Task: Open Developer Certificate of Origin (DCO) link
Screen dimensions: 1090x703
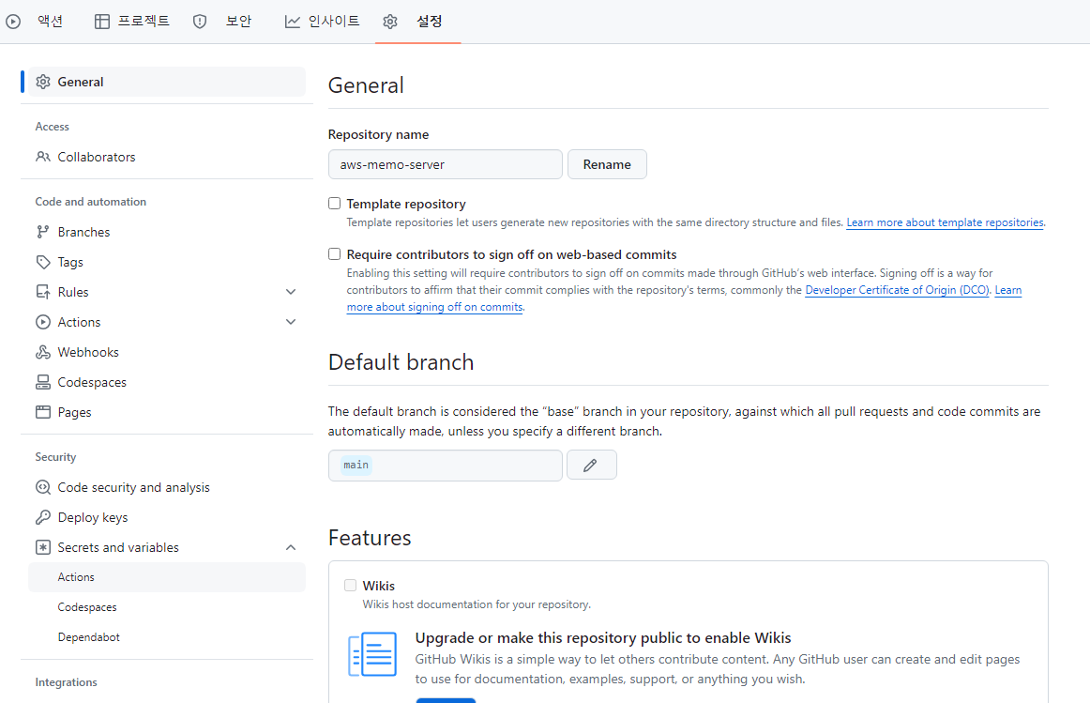Action: 897,290
